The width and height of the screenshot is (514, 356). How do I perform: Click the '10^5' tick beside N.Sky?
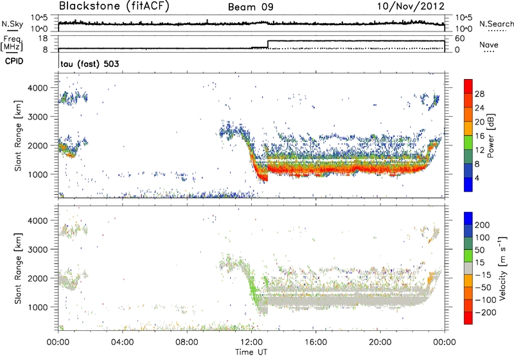(x=39, y=18)
